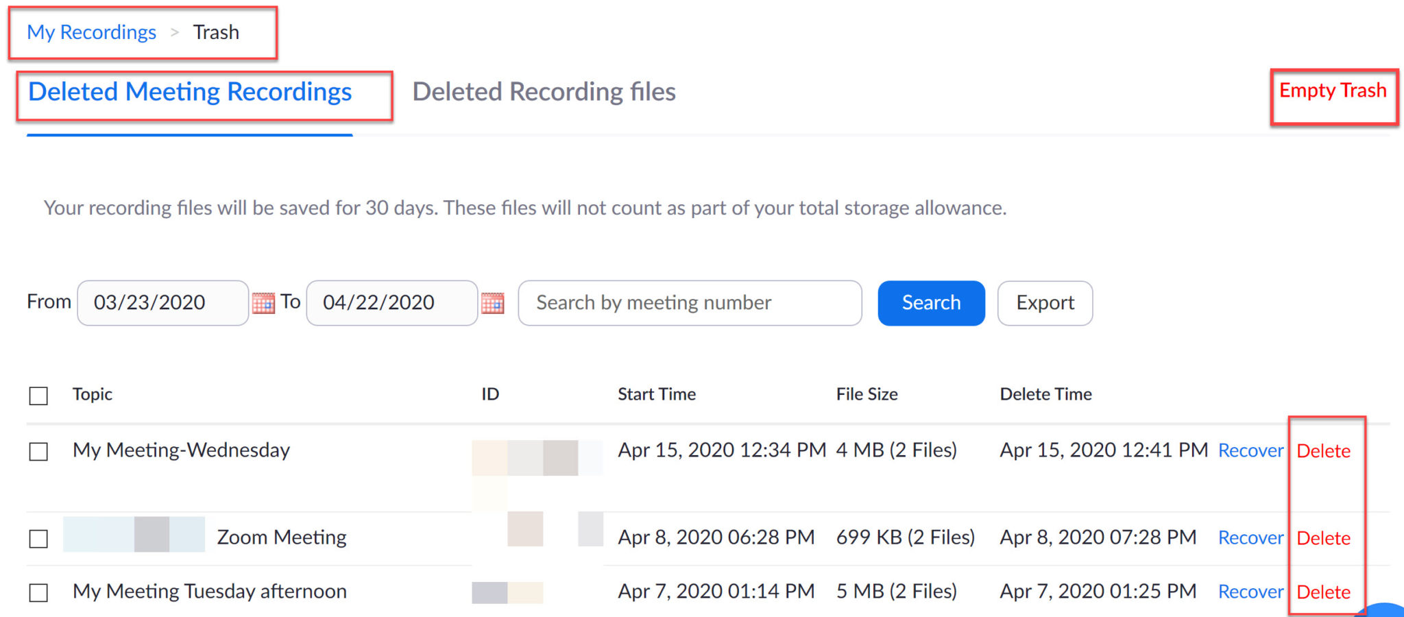This screenshot has height=617, width=1404.
Task: Click the Search button
Action: click(930, 302)
